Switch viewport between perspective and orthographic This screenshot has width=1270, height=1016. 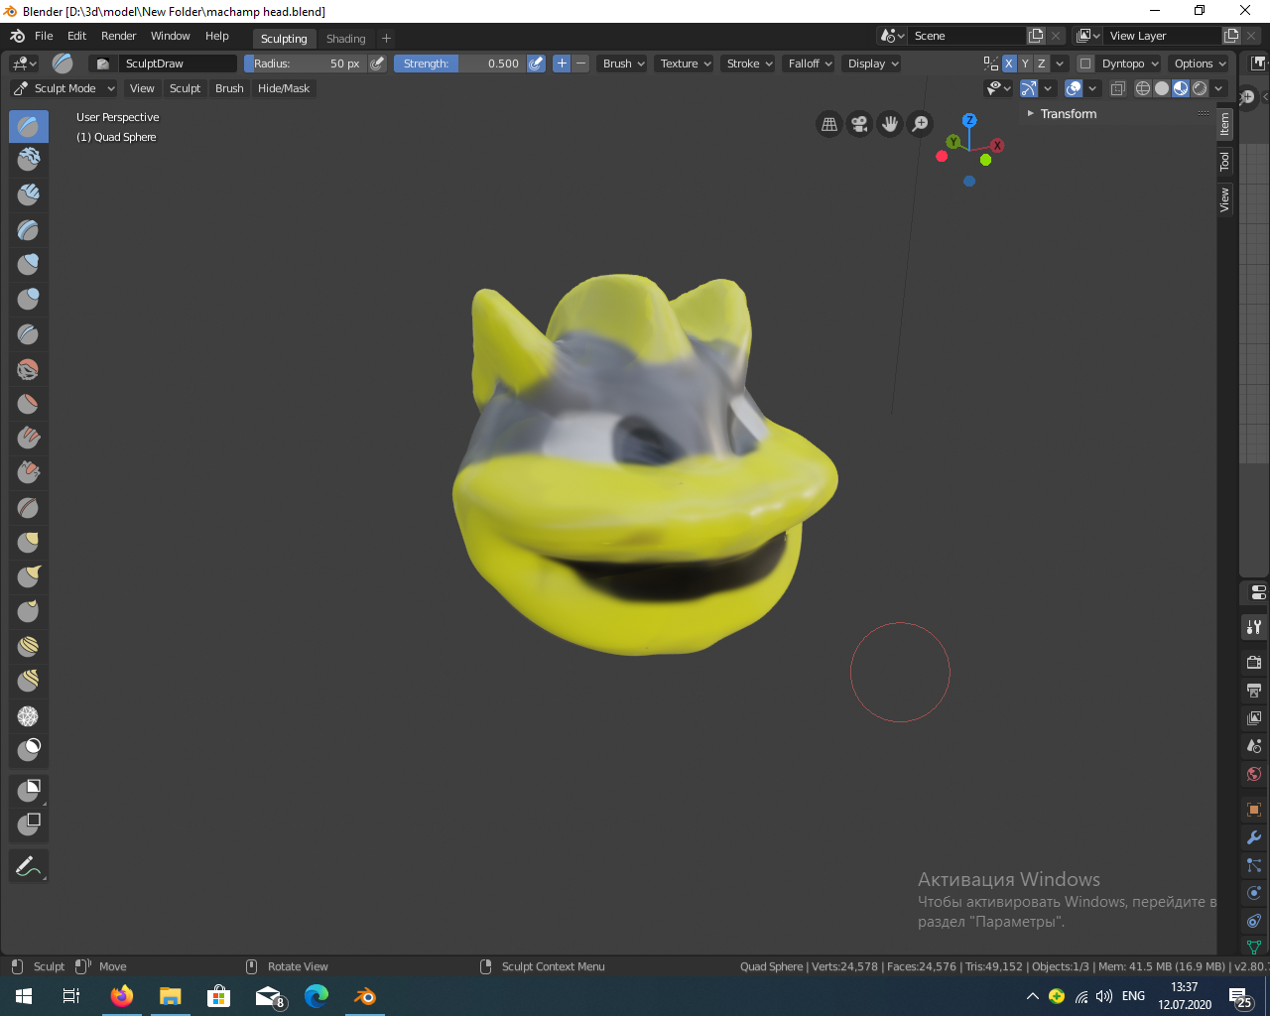(829, 124)
